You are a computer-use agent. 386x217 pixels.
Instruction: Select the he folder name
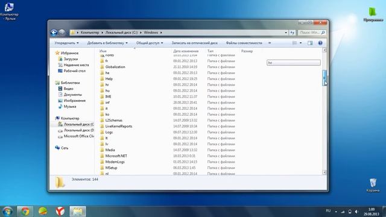[x=107, y=73]
